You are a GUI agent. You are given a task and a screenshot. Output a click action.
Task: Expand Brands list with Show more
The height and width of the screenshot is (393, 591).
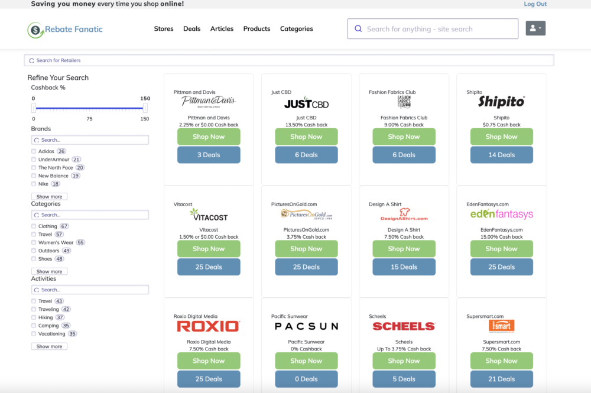(x=50, y=196)
